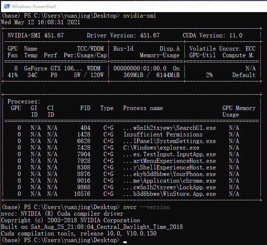Click the TextInput.InputApp.exe process name
The width and height of the screenshot is (267, 245).
click(x=170, y=154)
